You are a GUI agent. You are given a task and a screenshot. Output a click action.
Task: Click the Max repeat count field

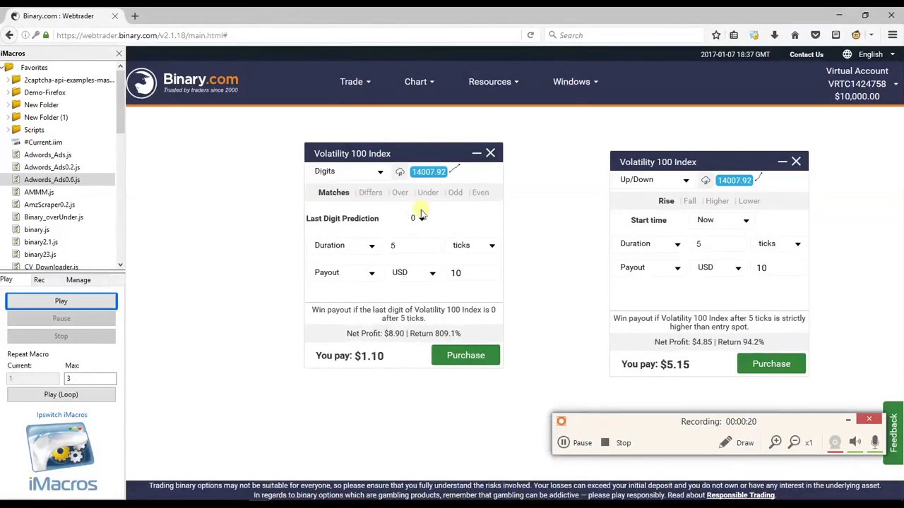pos(90,379)
